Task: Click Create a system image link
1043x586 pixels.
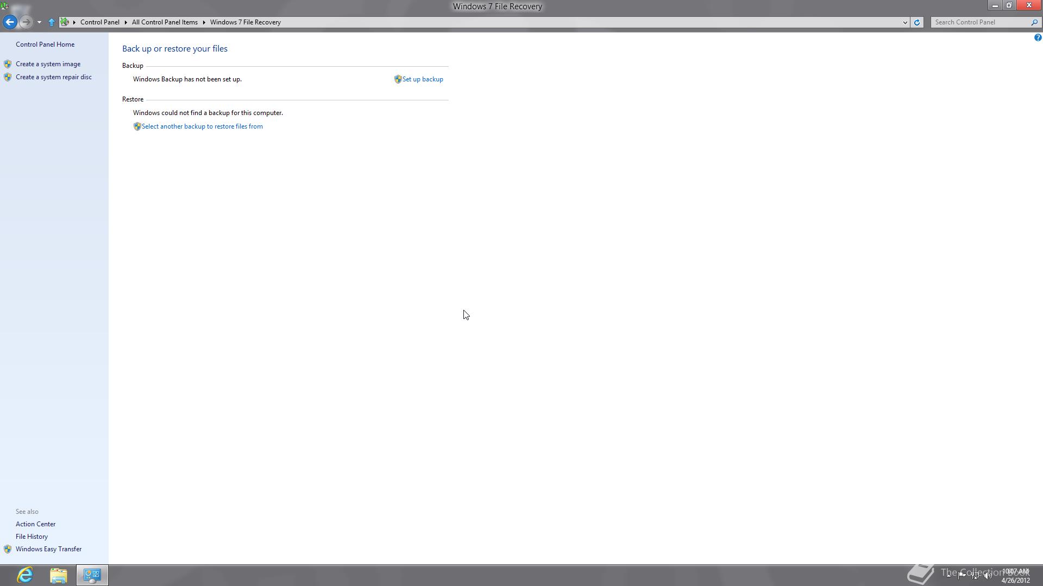Action: [48, 64]
